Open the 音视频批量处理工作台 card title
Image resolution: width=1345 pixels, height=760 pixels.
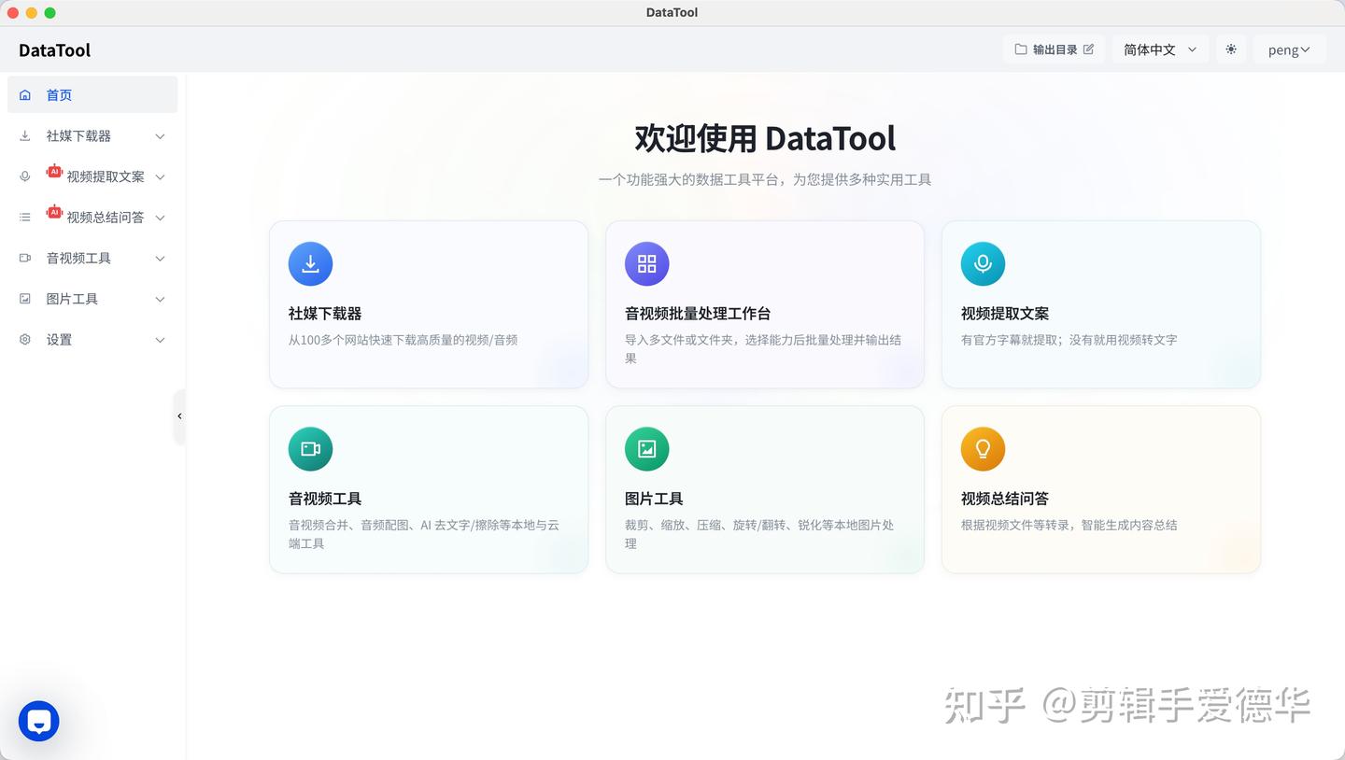tap(698, 314)
